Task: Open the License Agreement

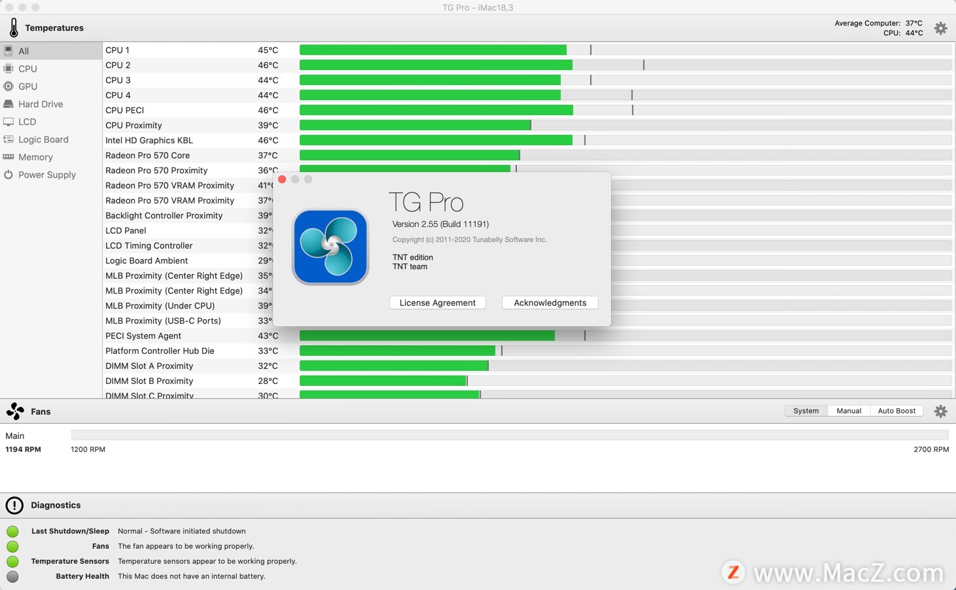Action: coord(438,303)
